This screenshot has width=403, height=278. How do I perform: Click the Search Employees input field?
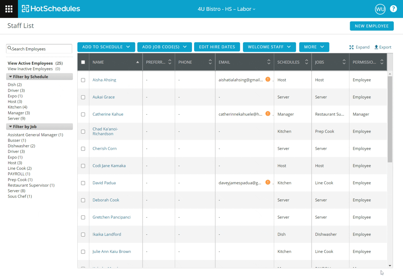point(39,49)
